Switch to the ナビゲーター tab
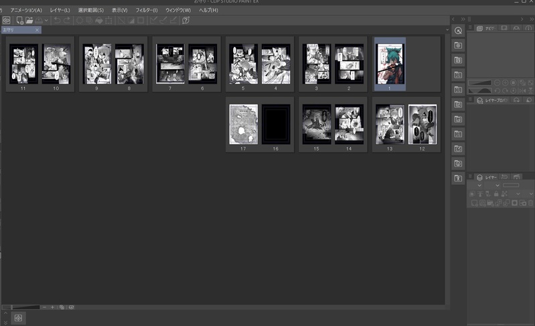Screen dimensions: 535x326 486,28
